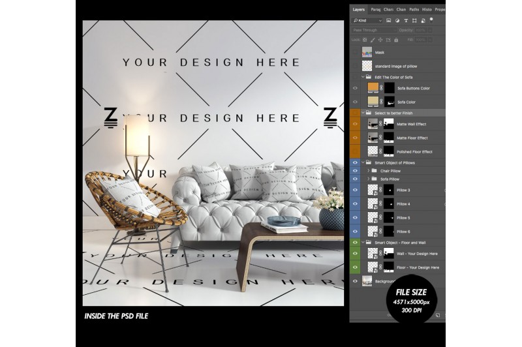This screenshot has width=522, height=347.
Task: Click the Mask layer thumbnail
Action: coord(367,52)
